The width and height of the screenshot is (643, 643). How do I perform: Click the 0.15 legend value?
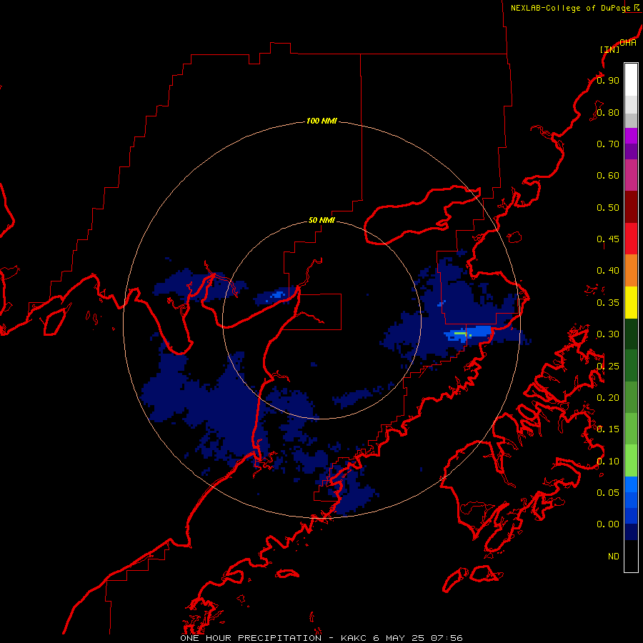608,429
